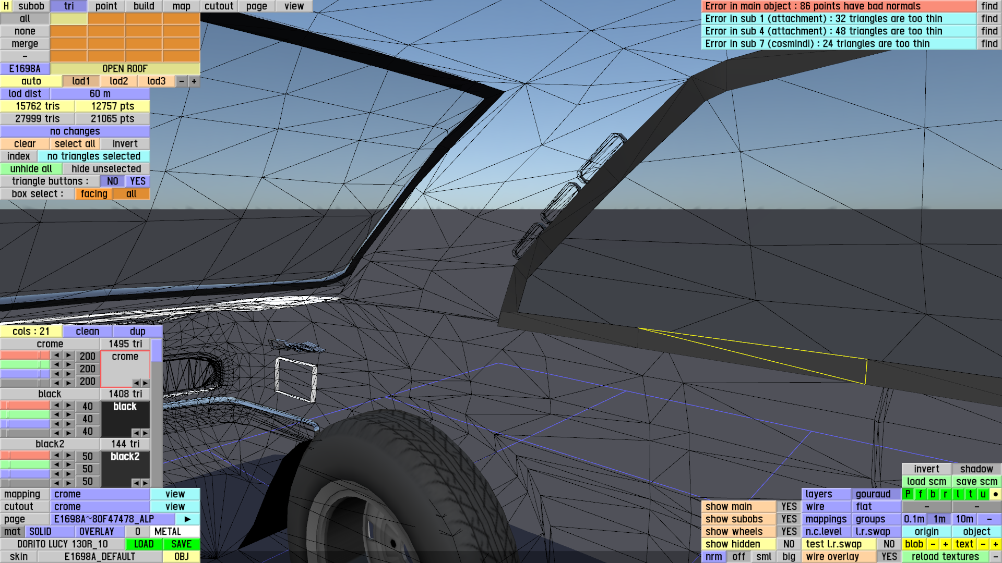Click the page next arrow button

point(187,519)
